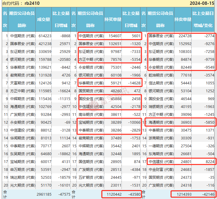The image size is (217, 199).
Task: Select long position value 132651
Action: pos(115,44)
